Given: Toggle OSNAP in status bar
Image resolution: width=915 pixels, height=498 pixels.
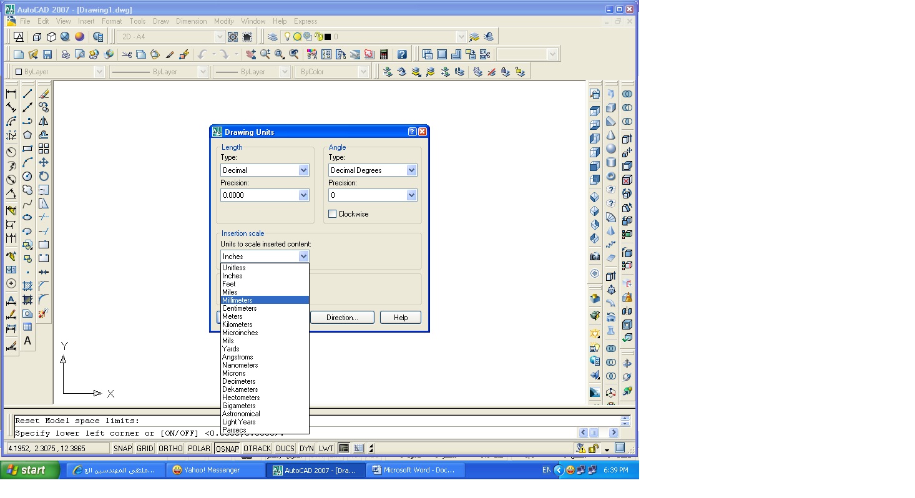Looking at the screenshot, I should (227, 448).
